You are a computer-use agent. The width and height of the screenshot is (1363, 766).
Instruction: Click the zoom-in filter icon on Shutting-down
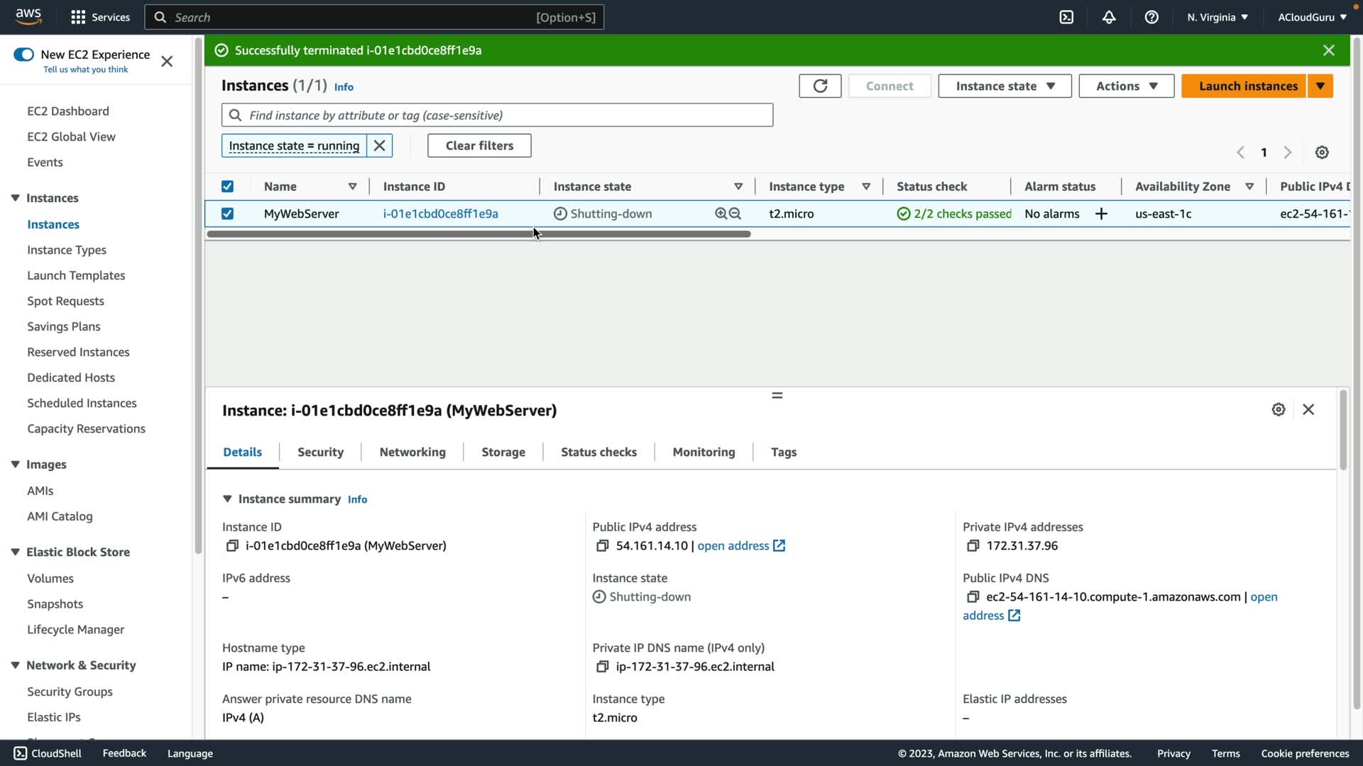point(721,213)
